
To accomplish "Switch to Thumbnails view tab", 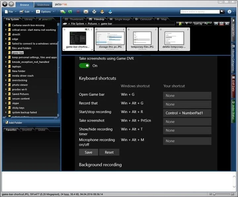I will click(x=74, y=19).
